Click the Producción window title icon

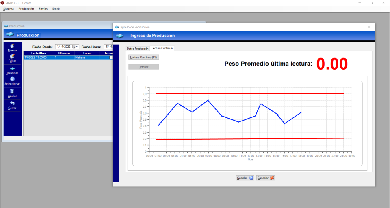[x=6, y=26]
